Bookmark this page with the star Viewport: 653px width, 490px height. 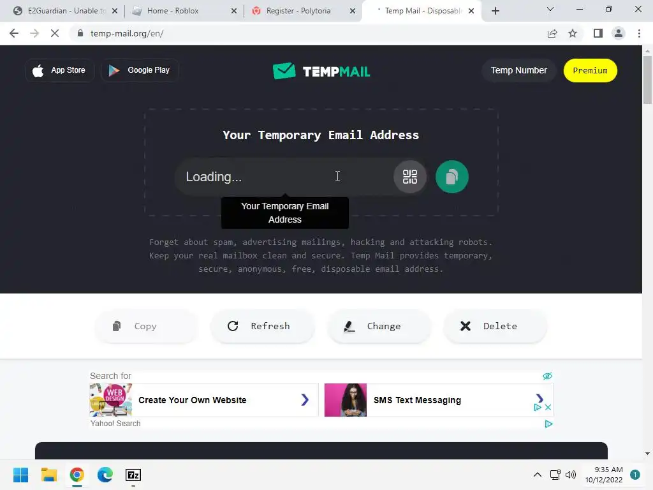573,33
